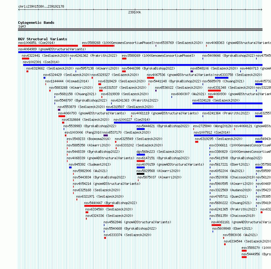Image resolution: width=271 pixels, height=269 pixels.
Task: Open nsv1002301 (Coe2014) variant
Action: (41, 62)
